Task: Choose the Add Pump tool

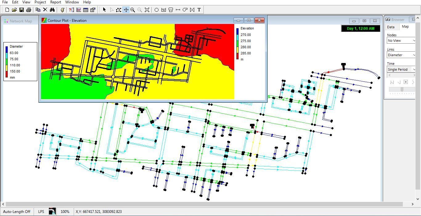Action: [x=185, y=10]
